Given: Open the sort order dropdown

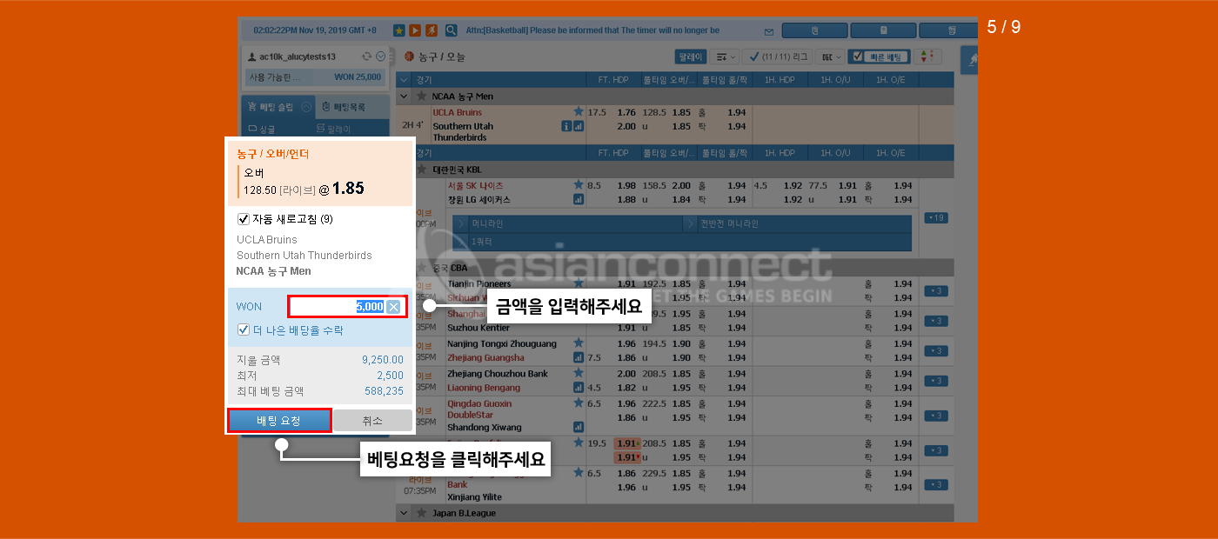Looking at the screenshot, I should [723, 57].
